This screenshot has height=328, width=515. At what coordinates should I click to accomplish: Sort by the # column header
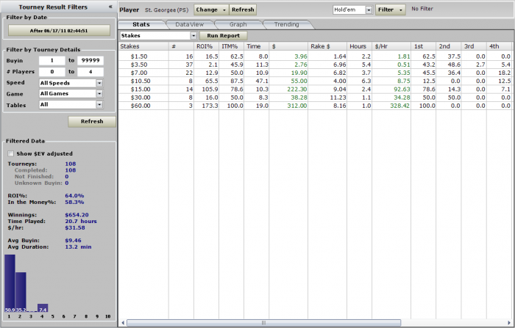pos(181,46)
